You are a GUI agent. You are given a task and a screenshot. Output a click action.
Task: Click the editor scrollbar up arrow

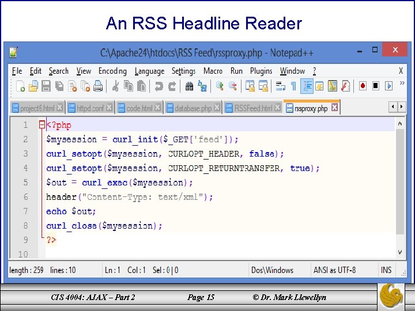400,123
